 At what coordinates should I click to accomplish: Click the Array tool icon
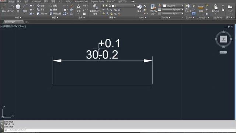pyautogui.click(x=65, y=14)
